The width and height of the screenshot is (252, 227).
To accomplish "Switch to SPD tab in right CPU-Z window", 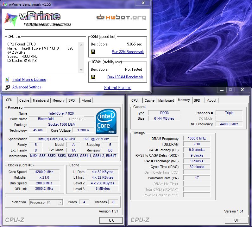I will (x=197, y=100).
